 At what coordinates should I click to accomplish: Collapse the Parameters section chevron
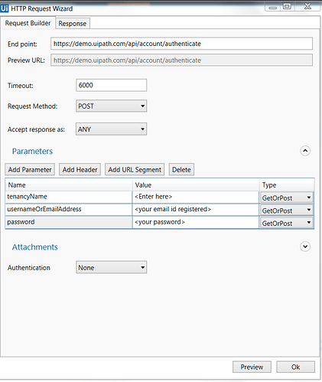click(x=305, y=151)
